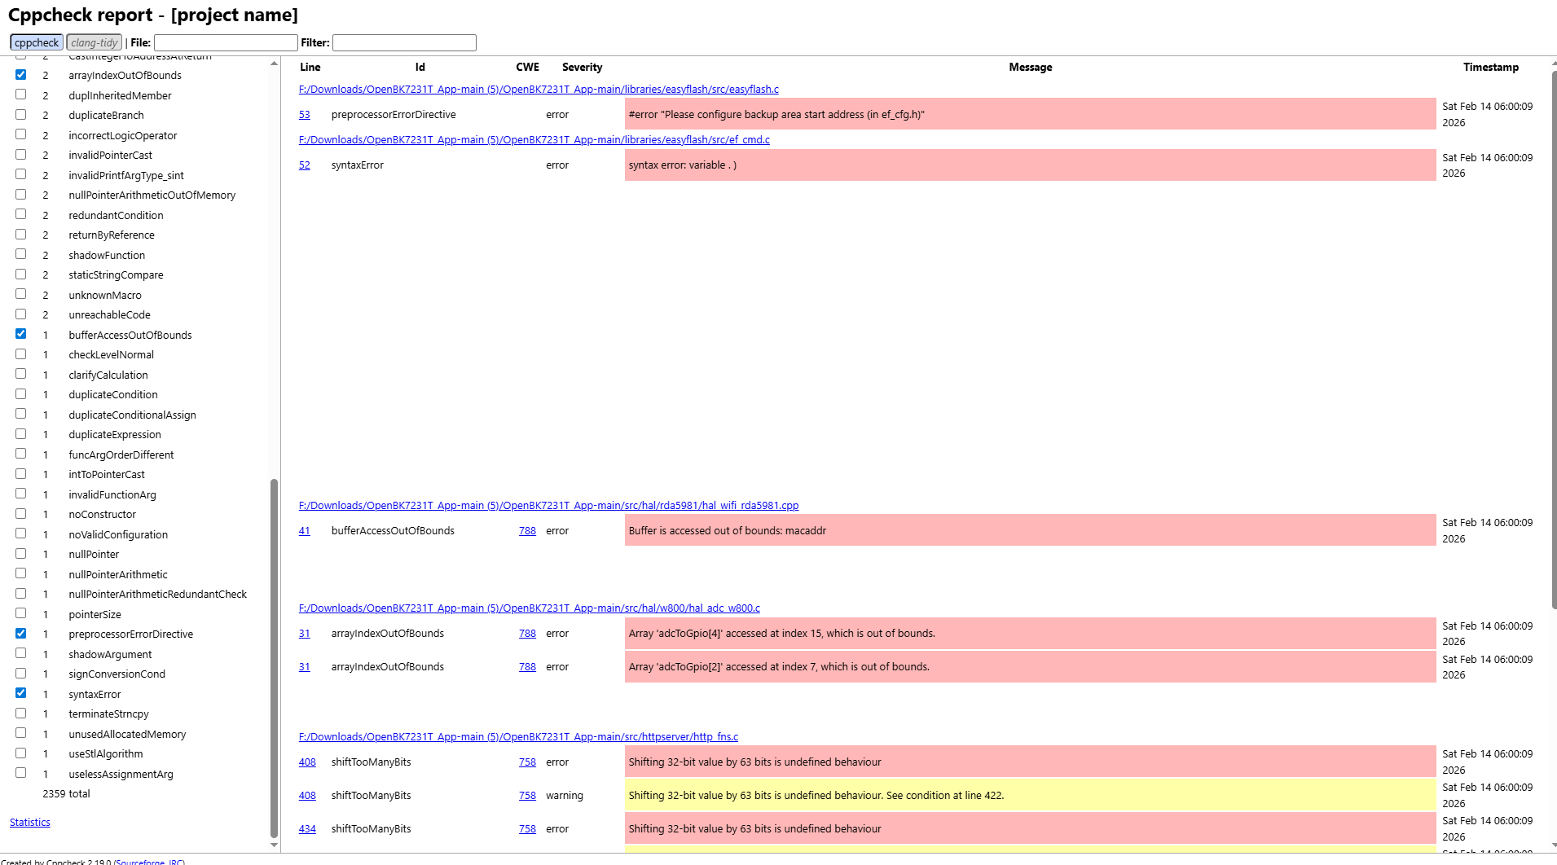Open the easyflash.c file link
This screenshot has width=1557, height=865.
point(539,90)
